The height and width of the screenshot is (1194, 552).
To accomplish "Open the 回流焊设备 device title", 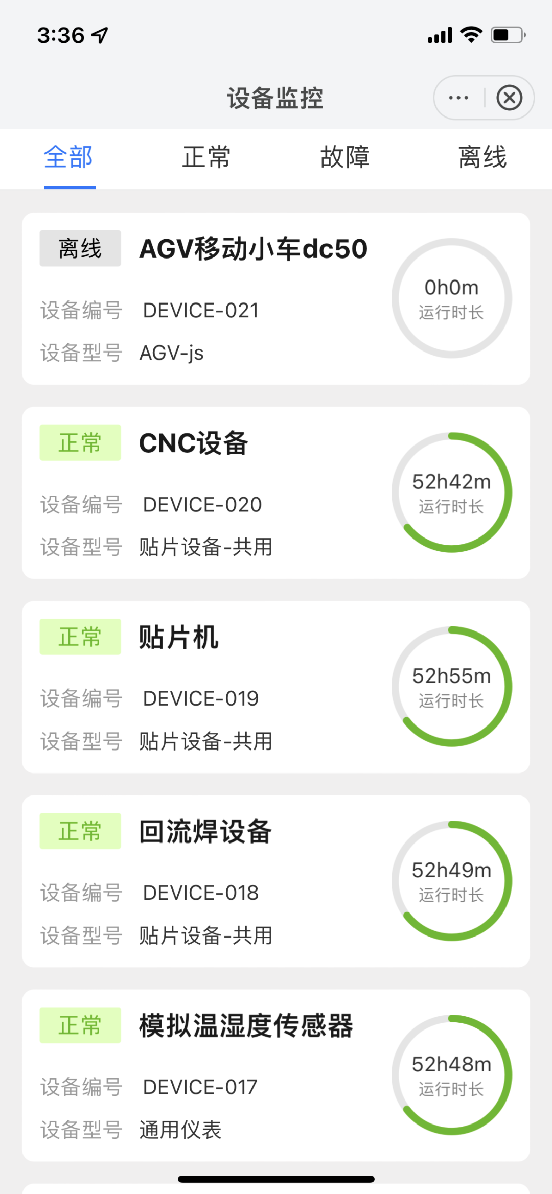I will pos(205,831).
